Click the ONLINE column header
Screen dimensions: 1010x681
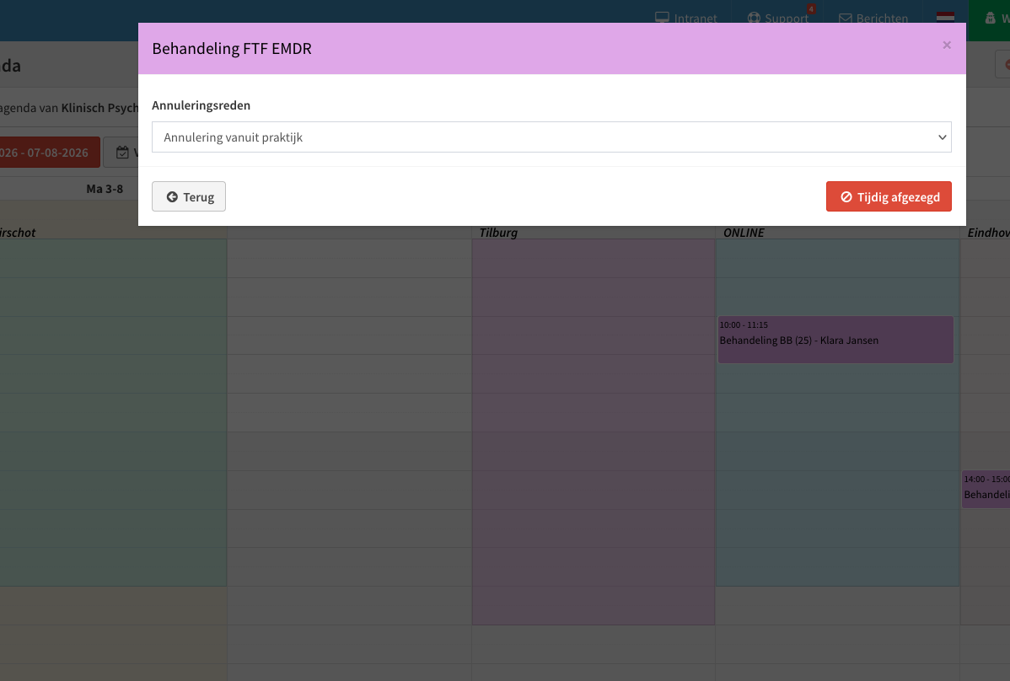(744, 233)
